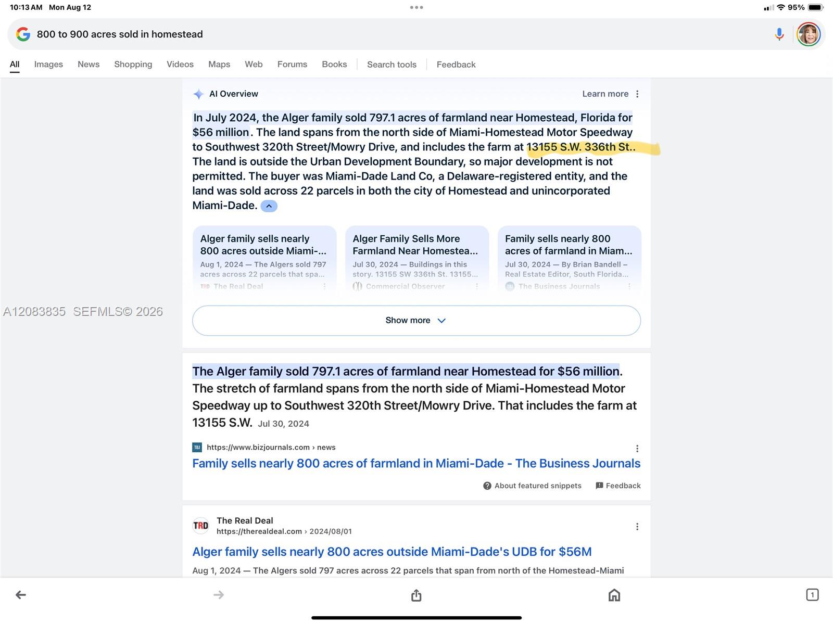Switch to the Web tab
Screen dimensions: 833x624
point(254,65)
